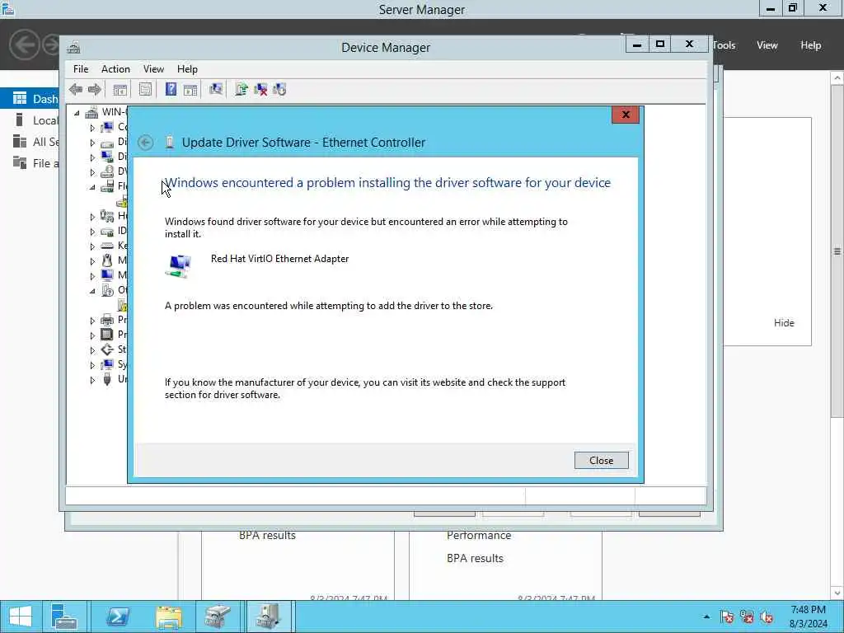Click the Action Center flag tray icon

(x=727, y=617)
